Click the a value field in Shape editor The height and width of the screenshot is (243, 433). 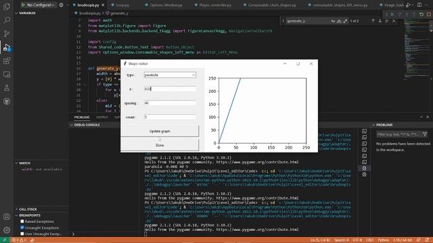tap(170, 89)
